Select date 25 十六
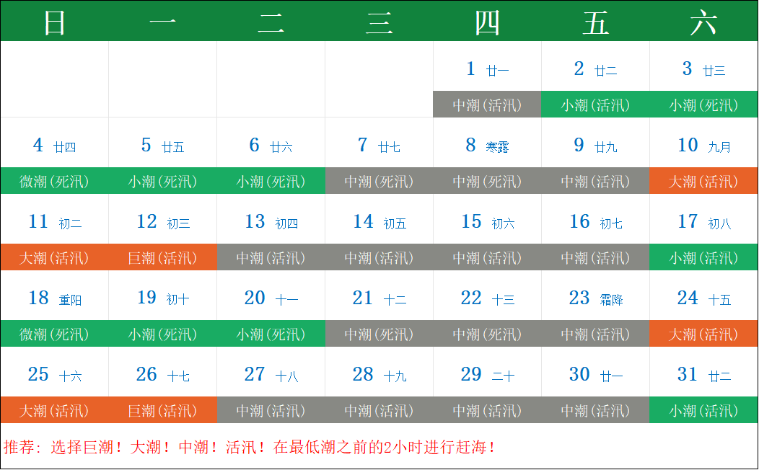 tap(54, 375)
